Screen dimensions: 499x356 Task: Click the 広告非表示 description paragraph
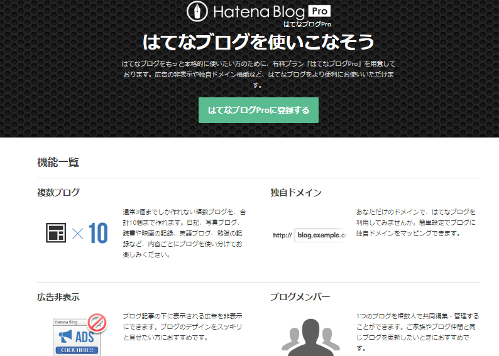183,326
